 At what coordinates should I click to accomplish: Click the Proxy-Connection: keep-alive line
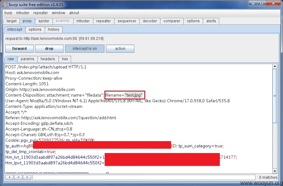(34, 78)
